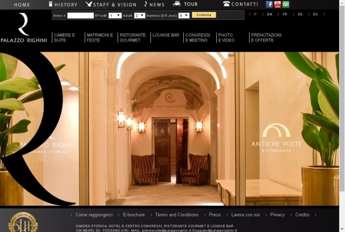
Task: Click the antichevolte@palazzorighini.it email link
Action: (x=167, y=230)
